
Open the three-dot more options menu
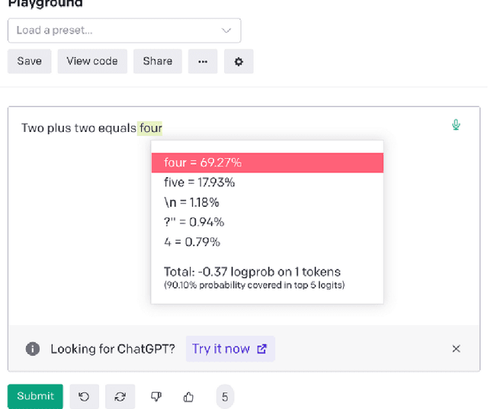tap(203, 62)
